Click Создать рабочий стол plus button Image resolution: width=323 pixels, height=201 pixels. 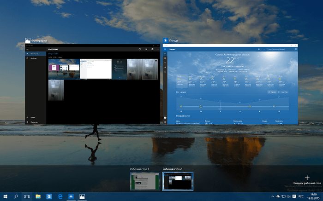pyautogui.click(x=307, y=178)
